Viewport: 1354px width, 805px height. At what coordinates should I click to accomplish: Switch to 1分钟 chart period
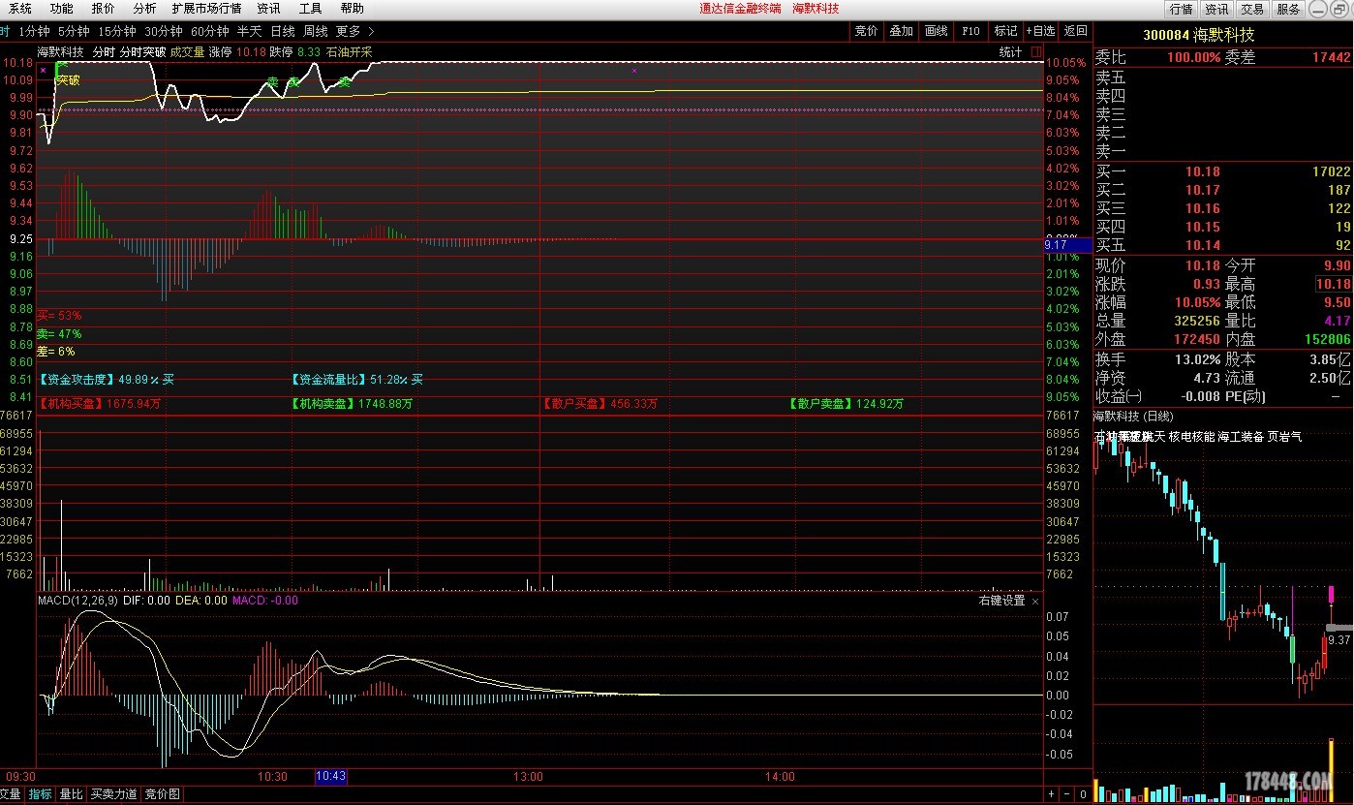(34, 31)
